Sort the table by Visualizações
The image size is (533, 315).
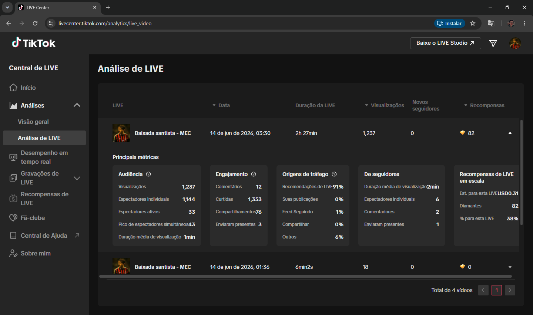pyautogui.click(x=384, y=105)
